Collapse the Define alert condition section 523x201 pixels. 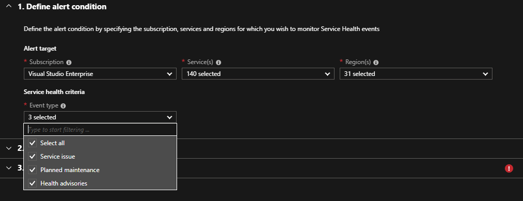[9, 6]
